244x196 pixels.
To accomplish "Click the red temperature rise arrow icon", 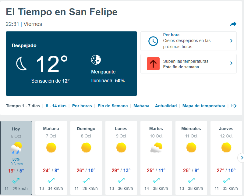I will (x=153, y=64).
